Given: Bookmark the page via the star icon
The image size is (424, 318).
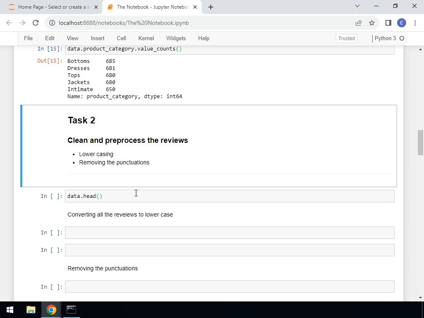Looking at the screenshot, I should click(x=371, y=23).
